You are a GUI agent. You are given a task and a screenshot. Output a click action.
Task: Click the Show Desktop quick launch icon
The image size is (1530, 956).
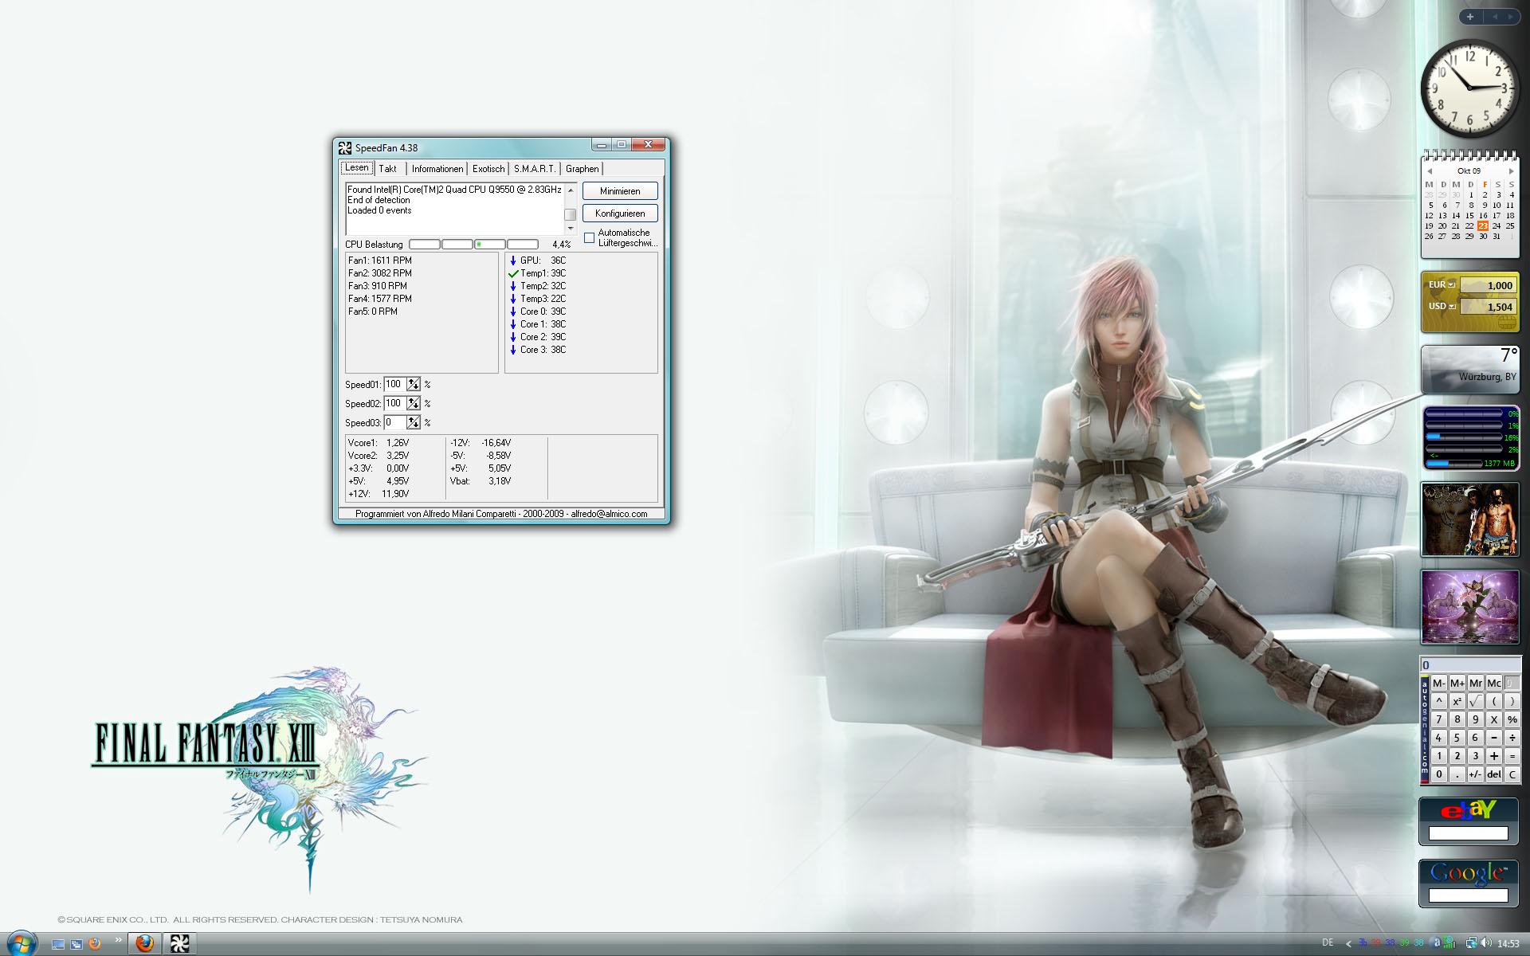[57, 944]
